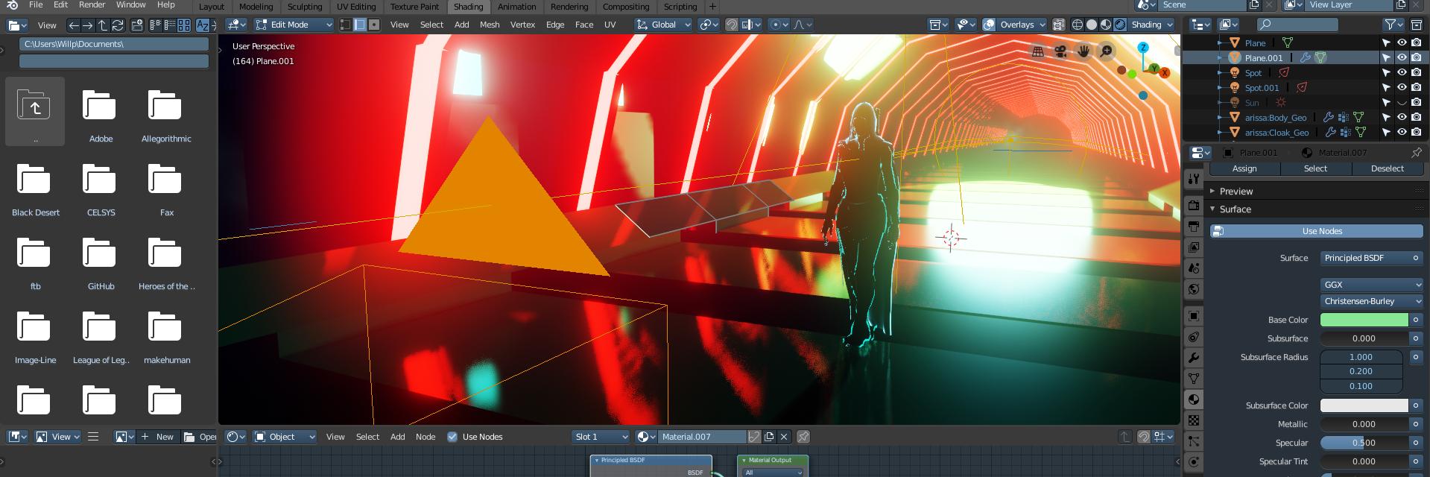Screen dimensions: 1430x477
Task: Toggle camera view gizmo icon
Action: tap(1060, 51)
